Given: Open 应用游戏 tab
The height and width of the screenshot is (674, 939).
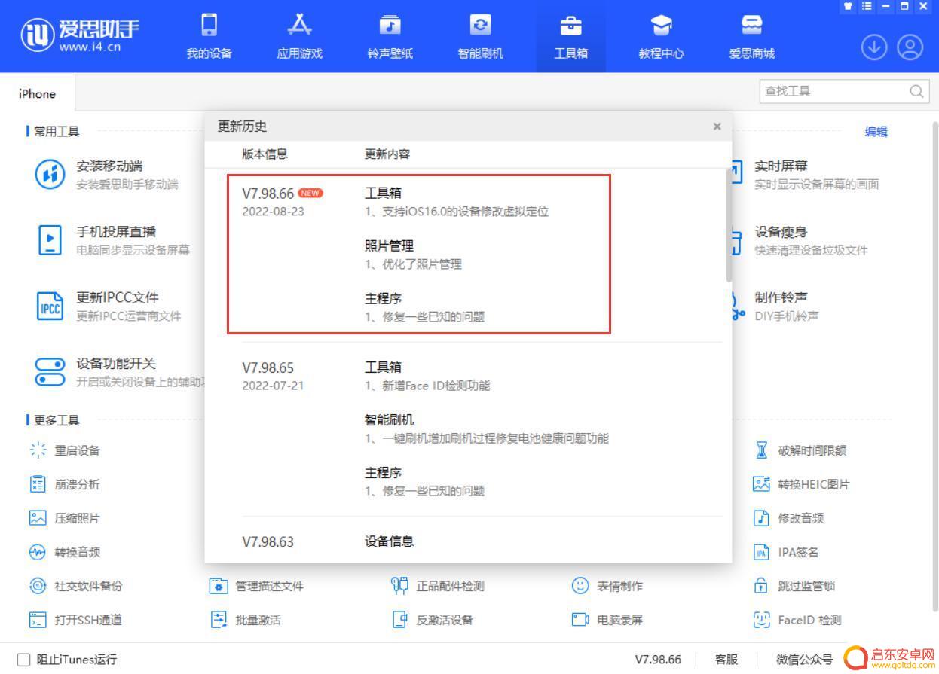Looking at the screenshot, I should (x=300, y=36).
